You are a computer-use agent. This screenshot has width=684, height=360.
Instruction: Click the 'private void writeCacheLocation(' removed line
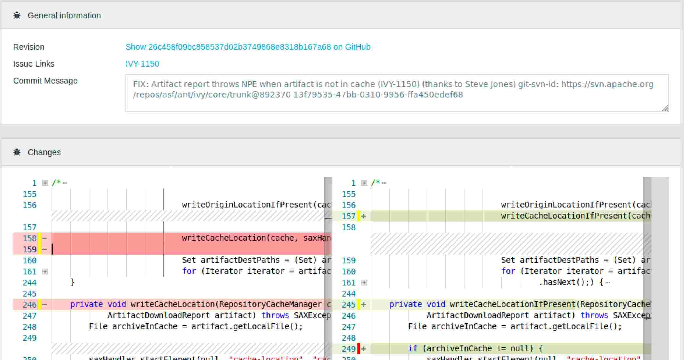point(188,305)
